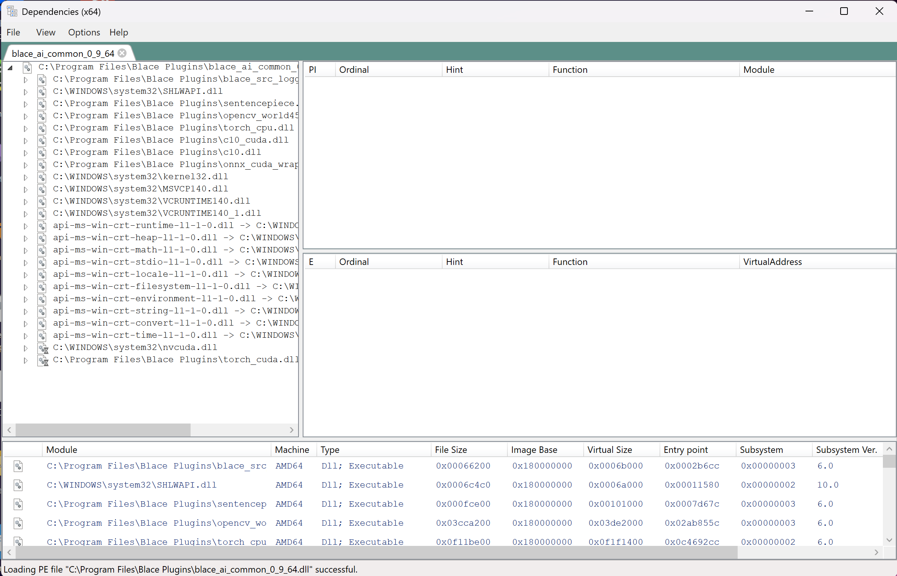Sort module list by Subsystem Ver. column
The width and height of the screenshot is (897, 576).
point(847,450)
